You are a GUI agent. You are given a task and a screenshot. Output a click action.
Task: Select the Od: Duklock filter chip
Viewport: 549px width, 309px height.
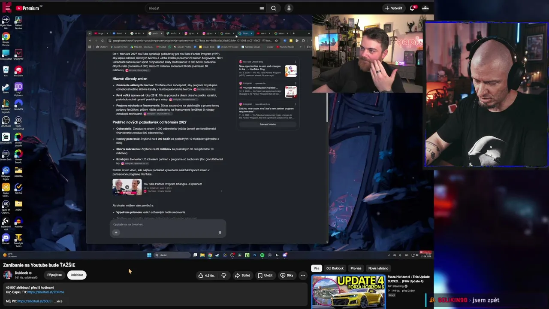[x=335, y=268]
